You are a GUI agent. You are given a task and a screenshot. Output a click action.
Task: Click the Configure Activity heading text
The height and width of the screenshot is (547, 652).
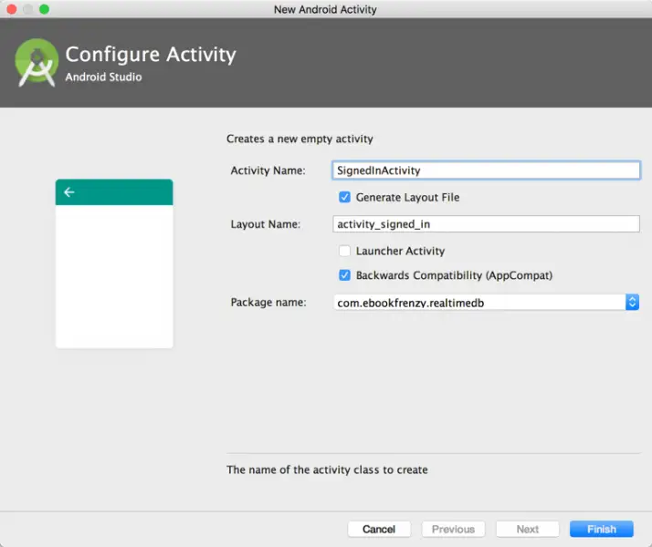(x=151, y=55)
